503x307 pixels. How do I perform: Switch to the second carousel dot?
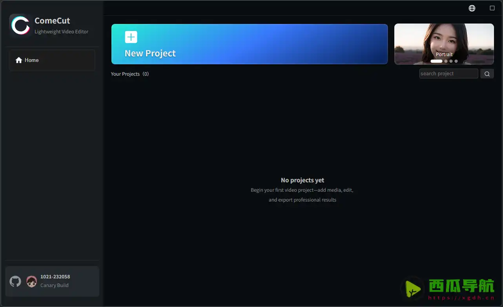coord(446,61)
